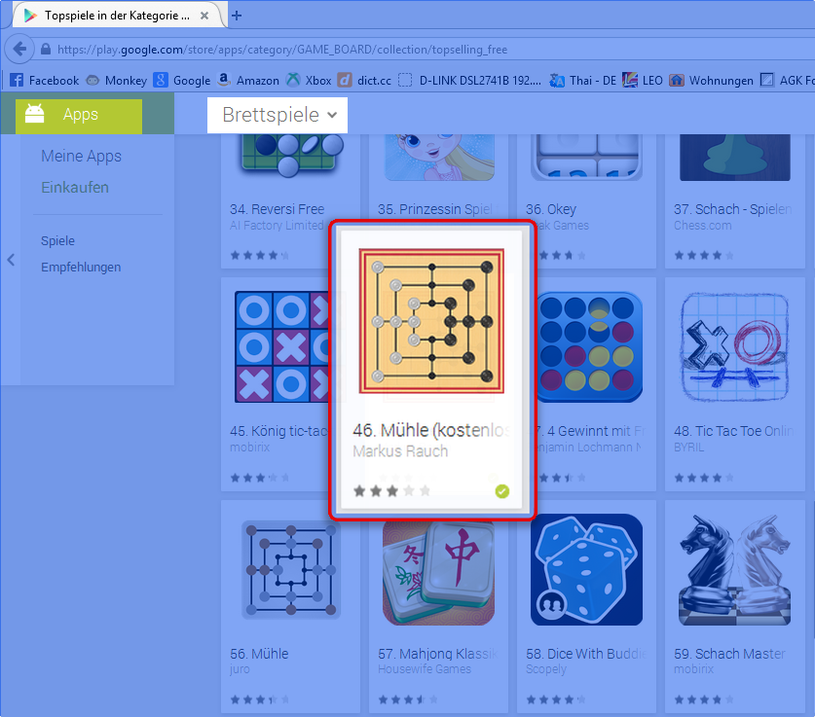Viewport: 815px width, 717px height.
Task: Open Spiele in the sidebar
Action: click(57, 241)
